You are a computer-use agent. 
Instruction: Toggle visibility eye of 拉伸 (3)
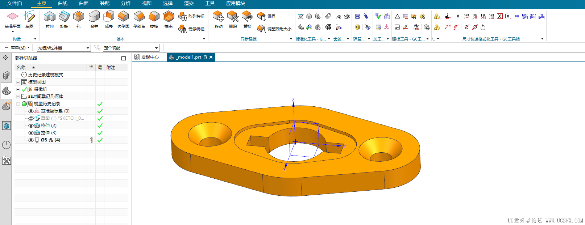tap(31, 133)
